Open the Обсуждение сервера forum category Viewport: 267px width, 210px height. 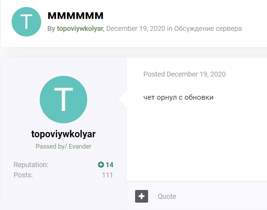pyautogui.click(x=208, y=28)
